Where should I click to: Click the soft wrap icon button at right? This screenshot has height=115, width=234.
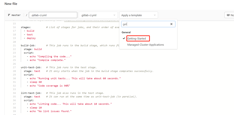tap(229, 15)
